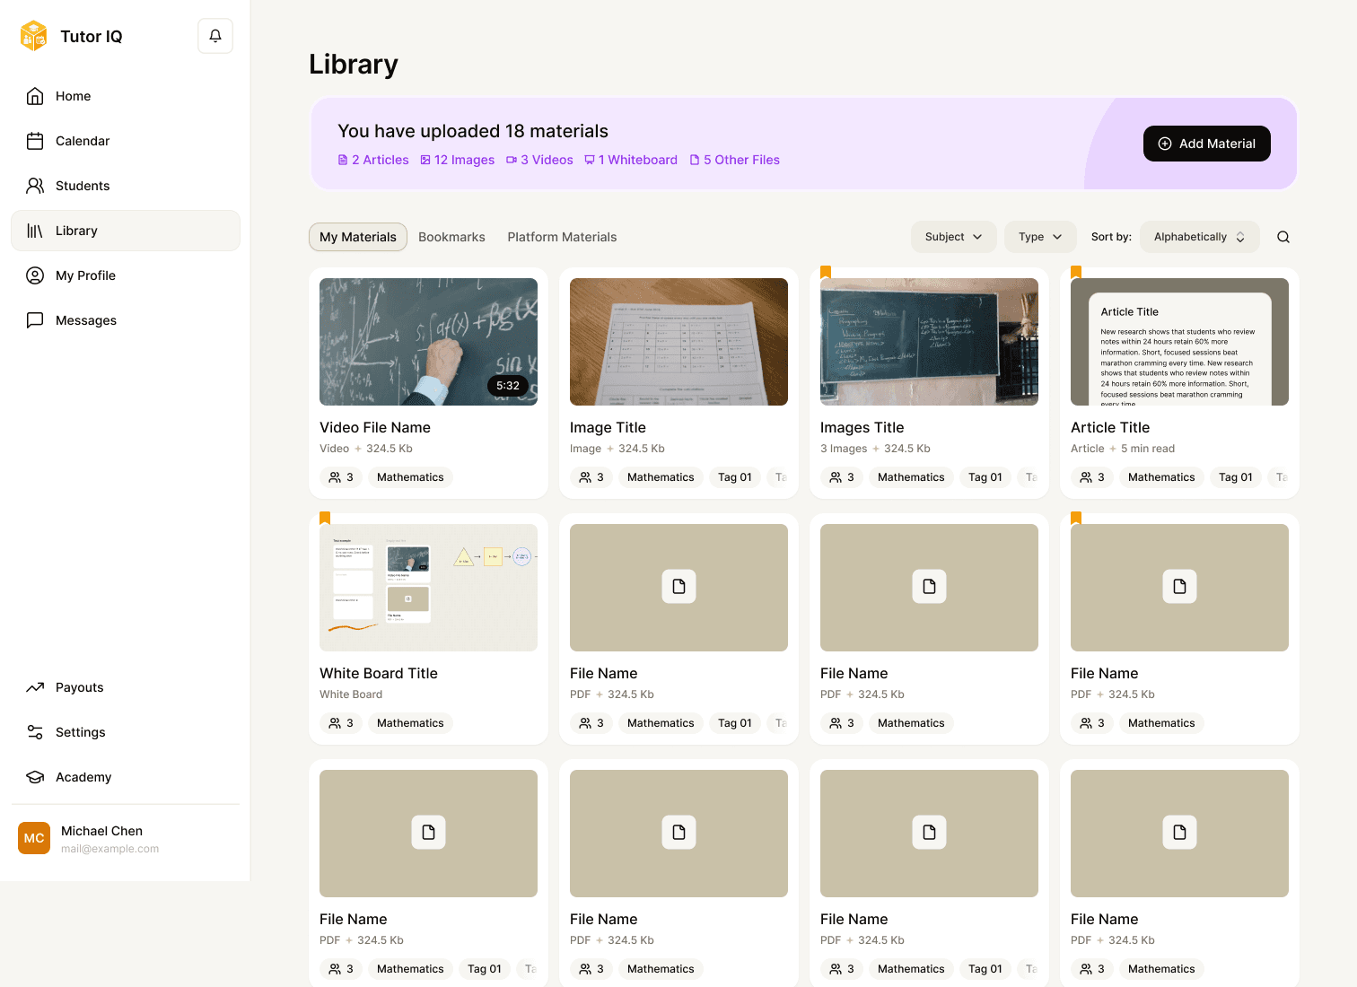Filter by 3 Videos link
1357x987 pixels.
pos(539,160)
